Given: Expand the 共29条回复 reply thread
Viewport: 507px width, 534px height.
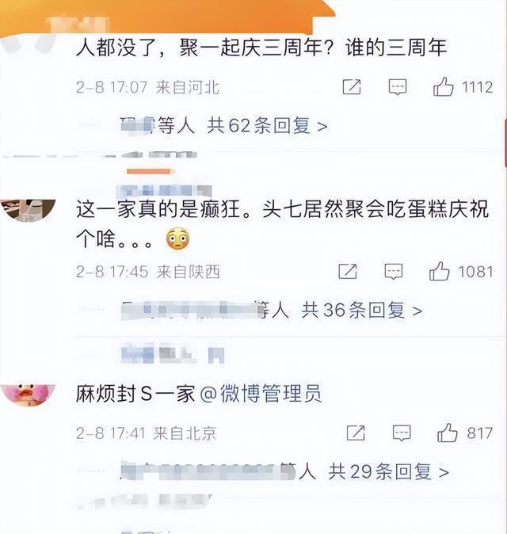Looking at the screenshot, I should [x=388, y=472].
